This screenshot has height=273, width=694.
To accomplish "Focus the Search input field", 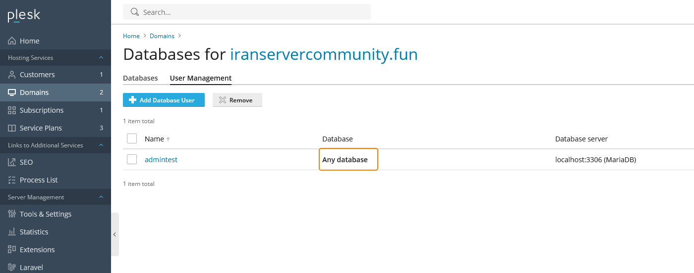I will coord(253,12).
